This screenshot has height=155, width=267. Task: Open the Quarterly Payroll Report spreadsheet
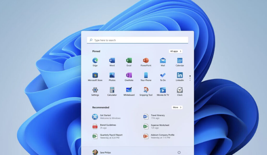pyautogui.click(x=107, y=136)
